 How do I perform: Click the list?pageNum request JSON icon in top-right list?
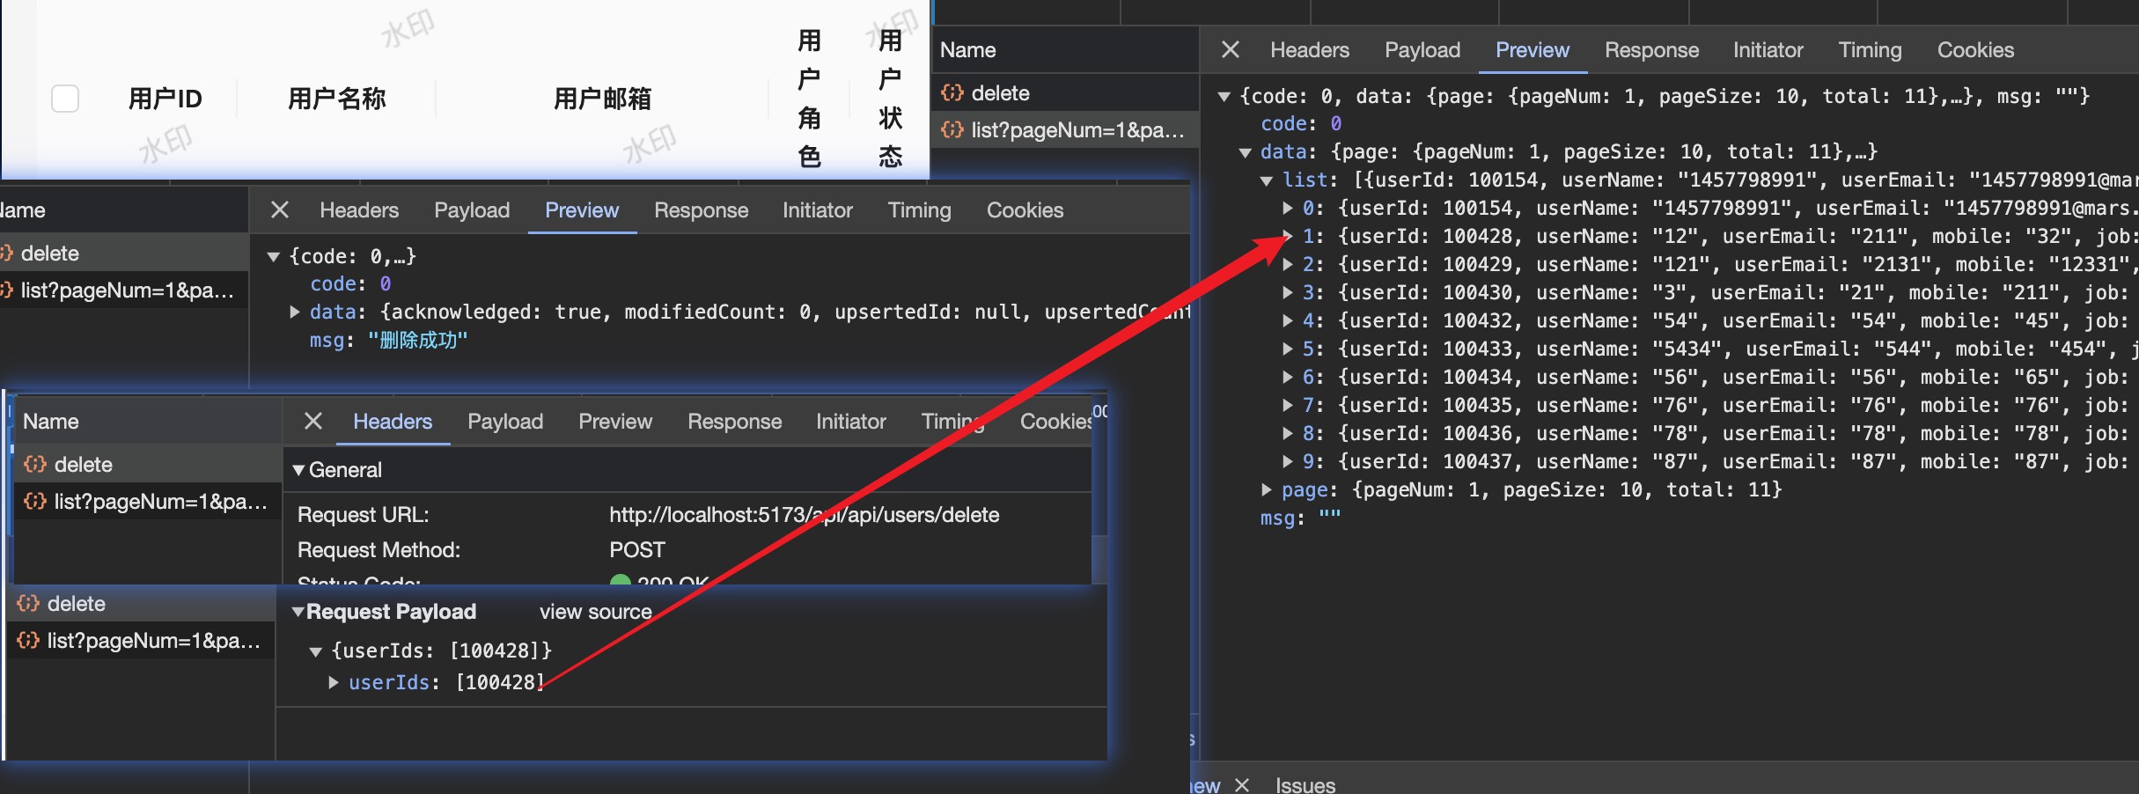click(x=952, y=130)
